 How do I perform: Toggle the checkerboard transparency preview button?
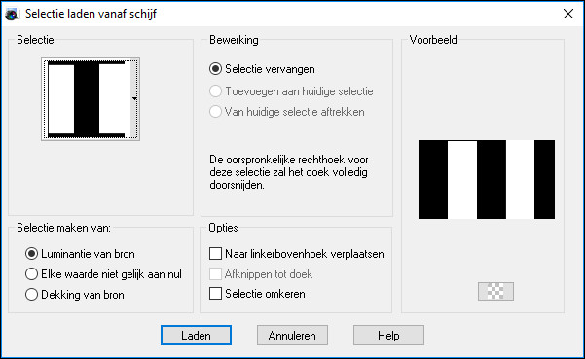[x=495, y=291]
